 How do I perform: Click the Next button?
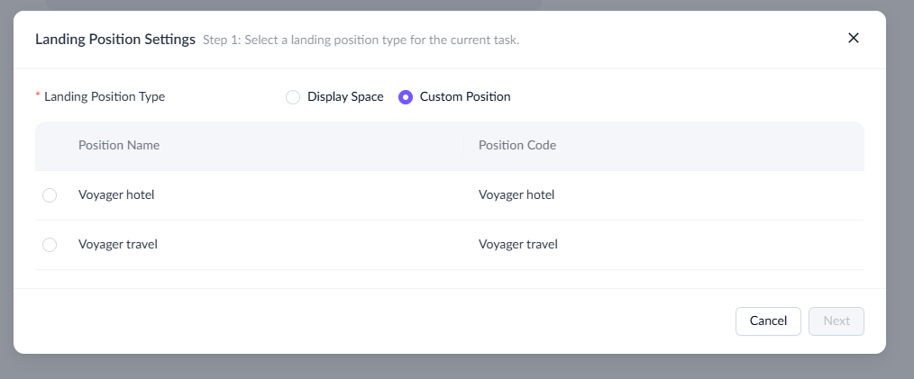point(836,321)
